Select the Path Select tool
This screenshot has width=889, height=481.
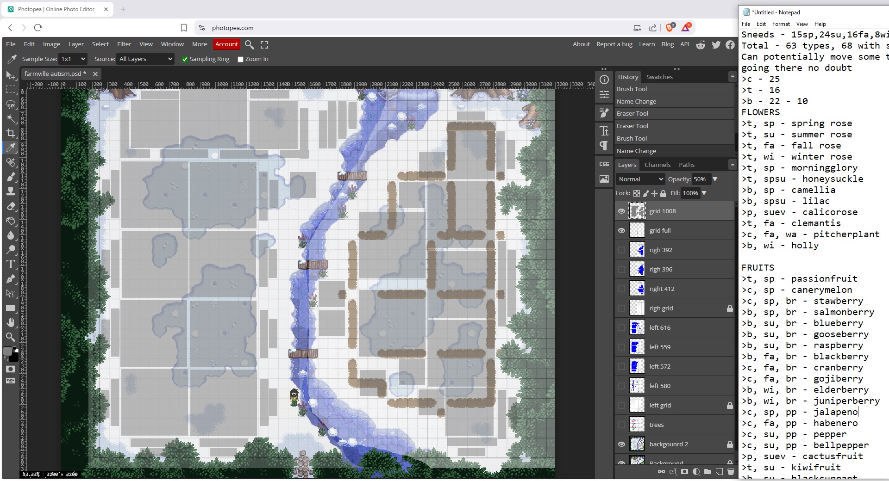(x=10, y=294)
